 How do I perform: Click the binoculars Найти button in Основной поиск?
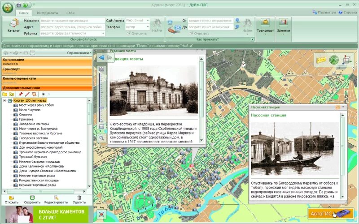pyautogui.click(x=157, y=26)
